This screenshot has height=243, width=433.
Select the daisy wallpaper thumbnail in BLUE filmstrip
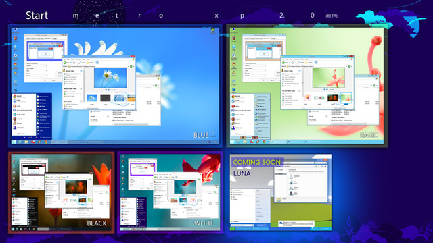click(x=92, y=98)
